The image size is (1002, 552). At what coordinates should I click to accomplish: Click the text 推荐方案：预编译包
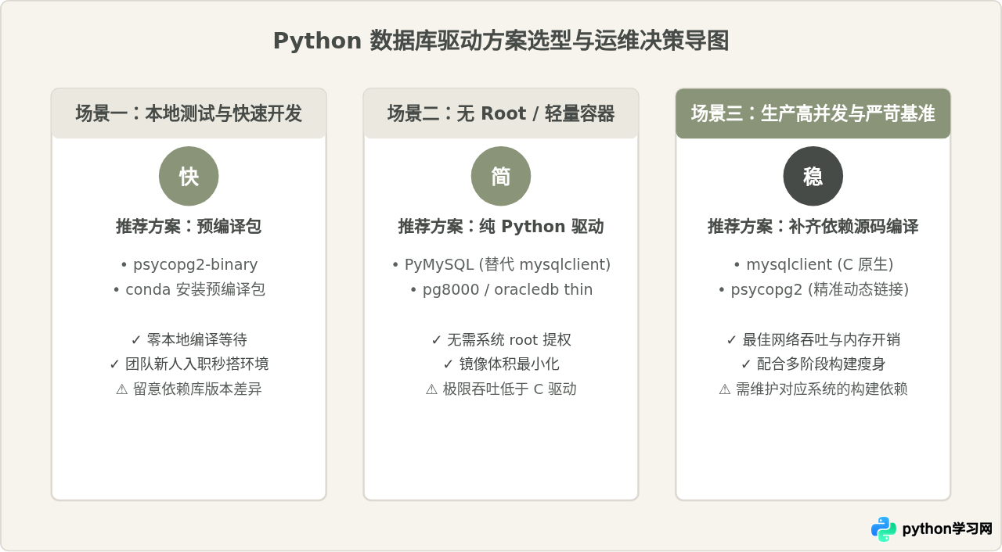click(189, 227)
